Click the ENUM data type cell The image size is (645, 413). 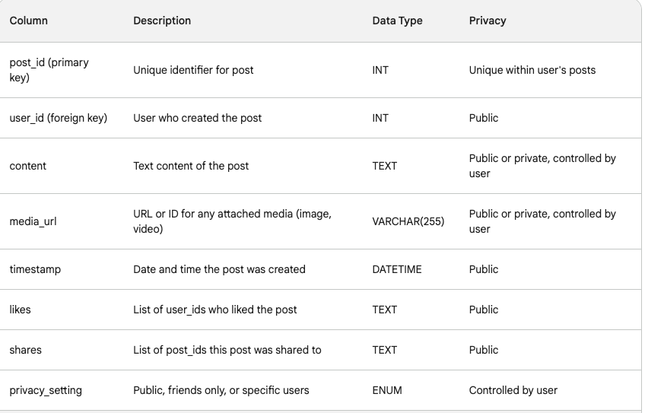[x=386, y=390]
